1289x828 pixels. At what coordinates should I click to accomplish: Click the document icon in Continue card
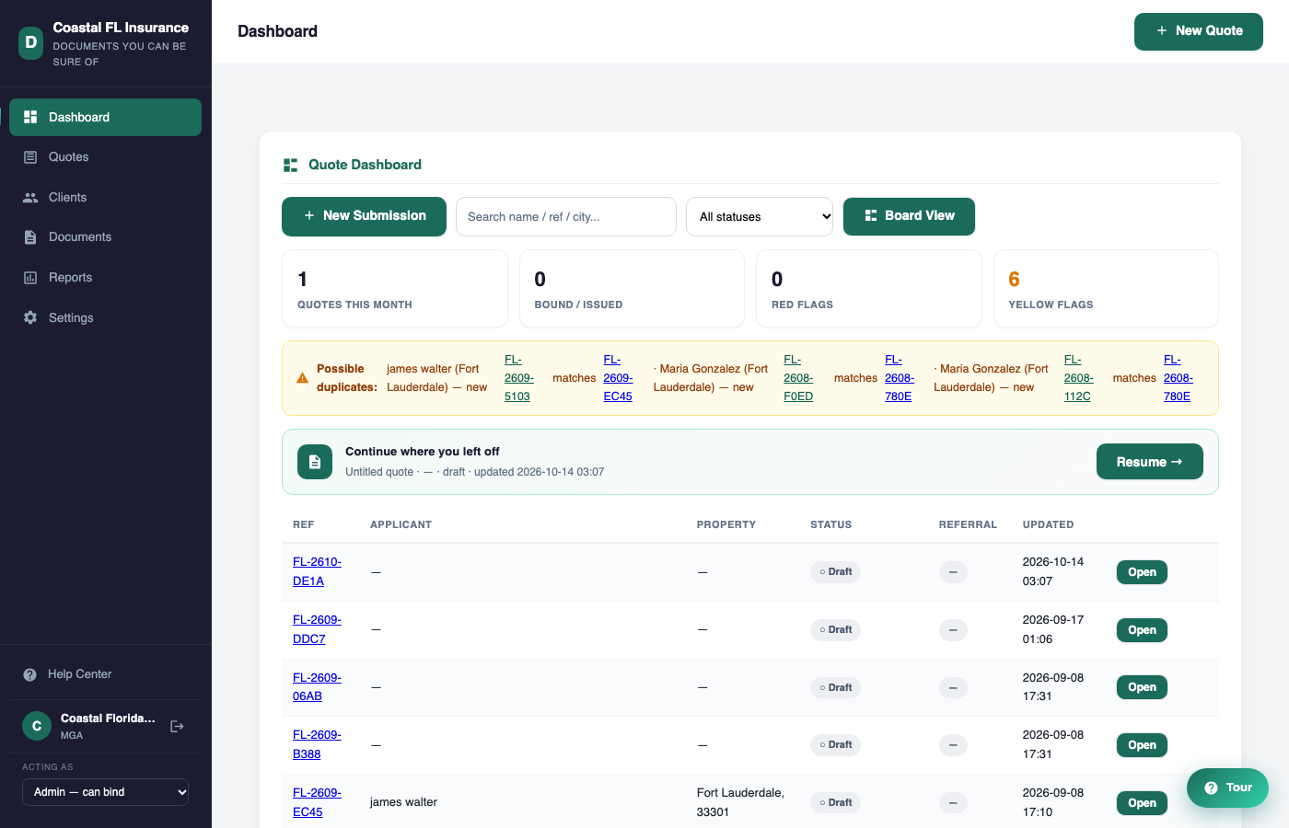click(315, 462)
